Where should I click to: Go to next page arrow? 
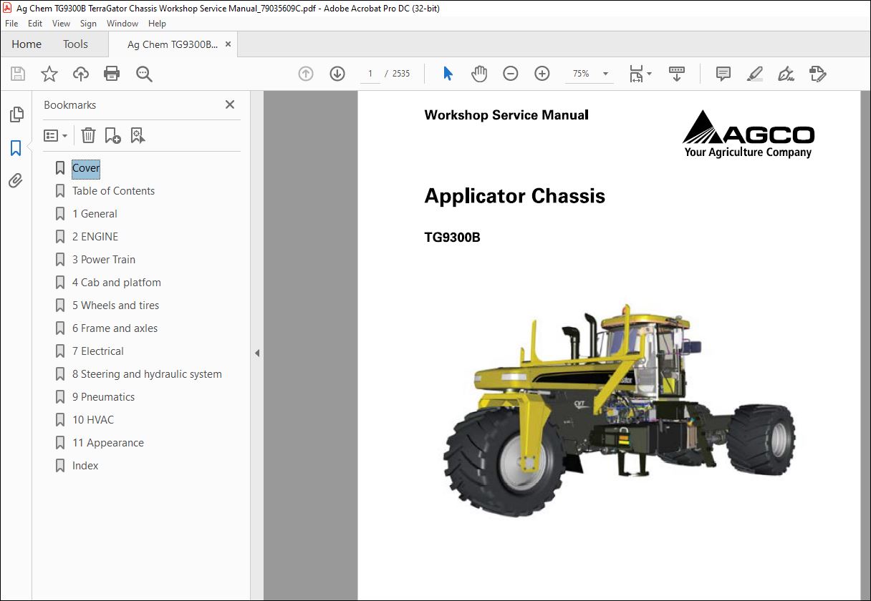(x=337, y=74)
